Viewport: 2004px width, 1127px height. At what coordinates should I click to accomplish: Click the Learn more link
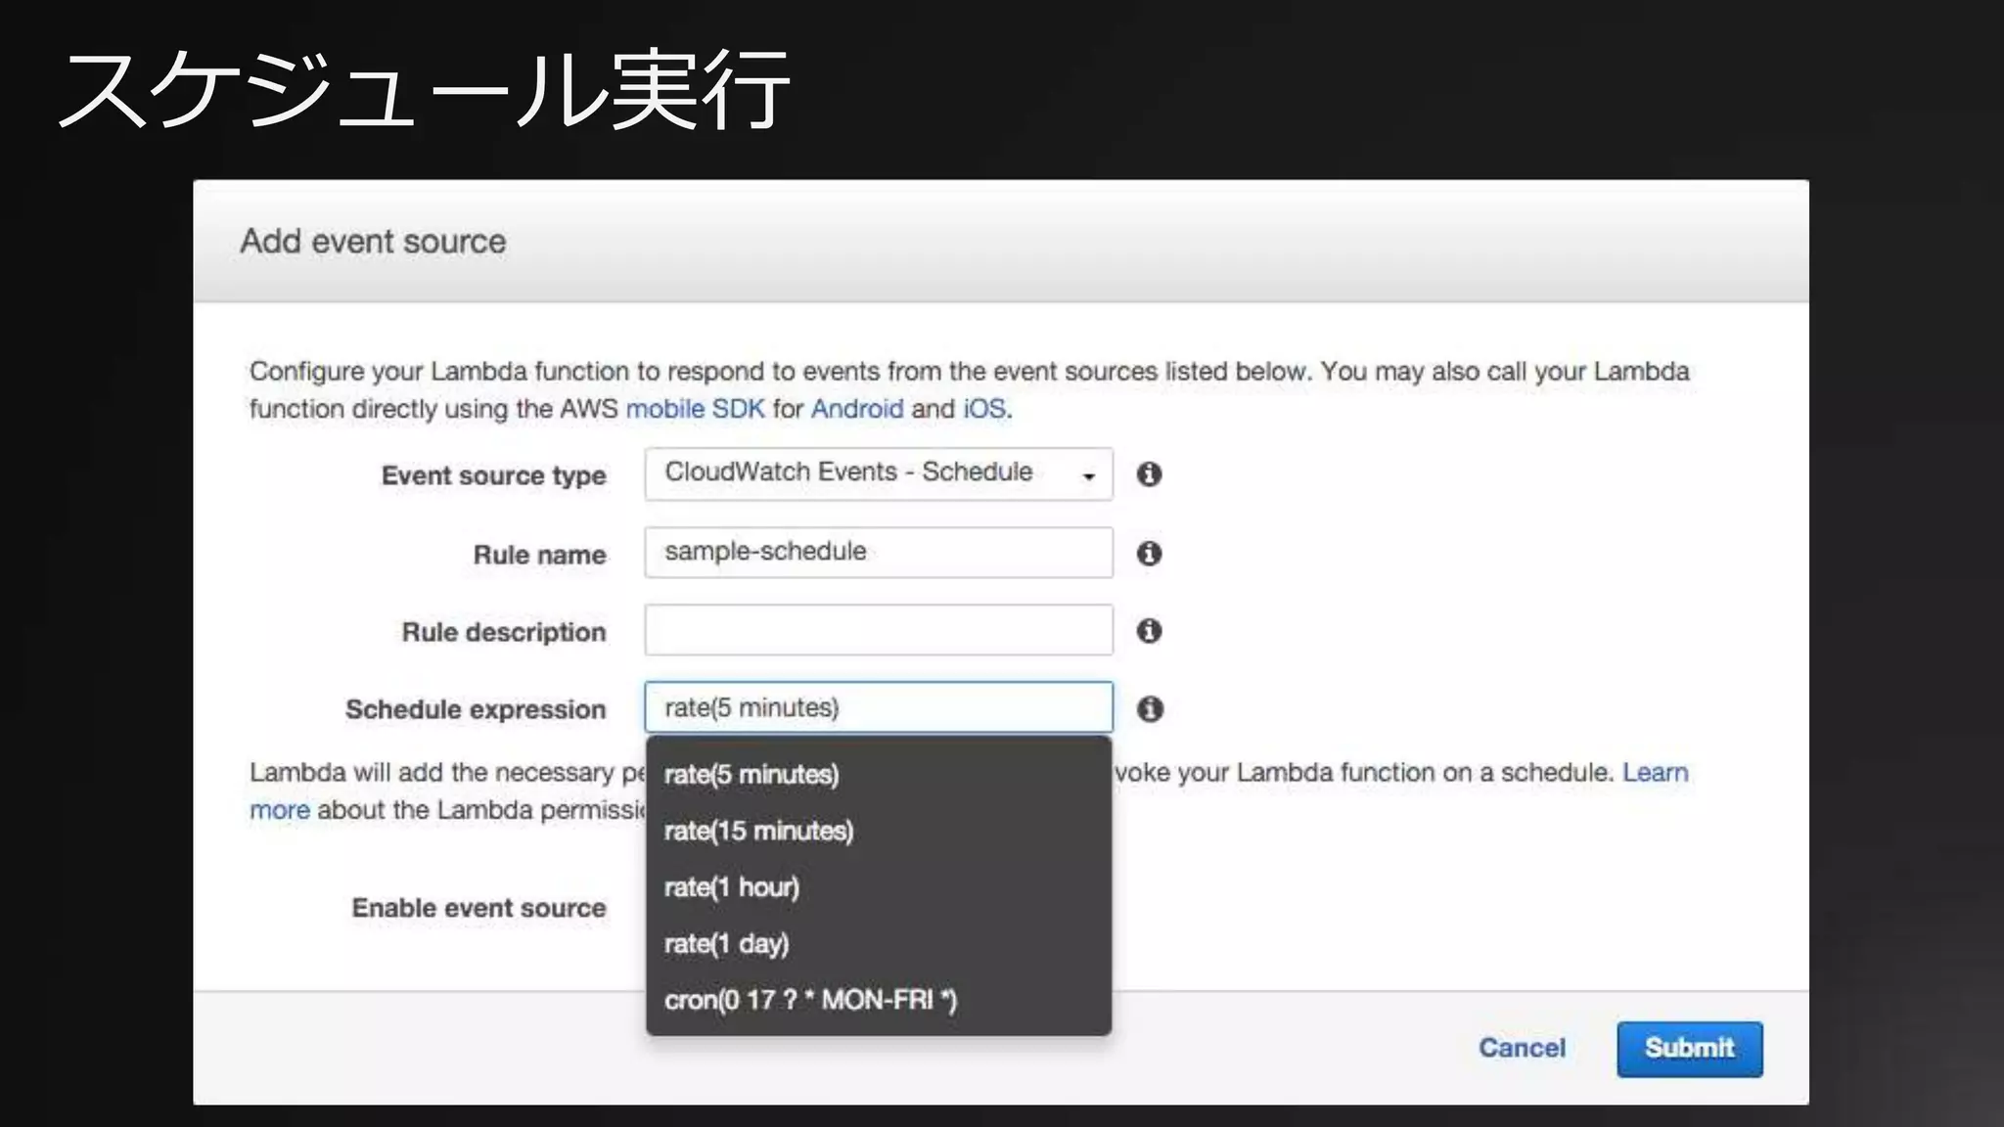click(x=1655, y=773)
